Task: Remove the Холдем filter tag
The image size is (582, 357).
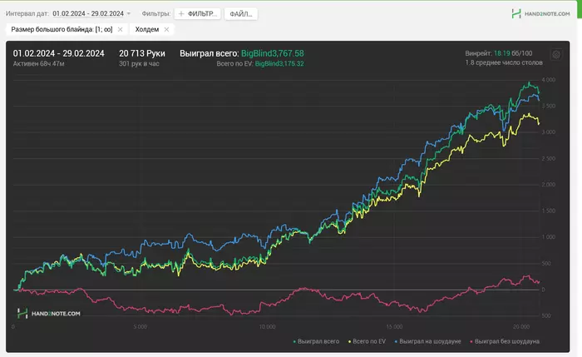Action: point(166,29)
